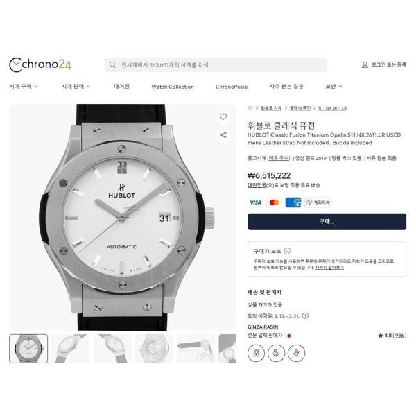Open the 986 reviews rating link
The width and height of the screenshot is (416, 416).
click(x=399, y=336)
